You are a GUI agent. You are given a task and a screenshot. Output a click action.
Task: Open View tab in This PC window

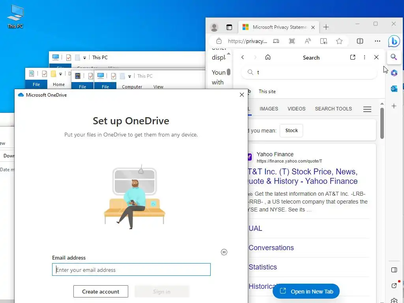(x=158, y=86)
